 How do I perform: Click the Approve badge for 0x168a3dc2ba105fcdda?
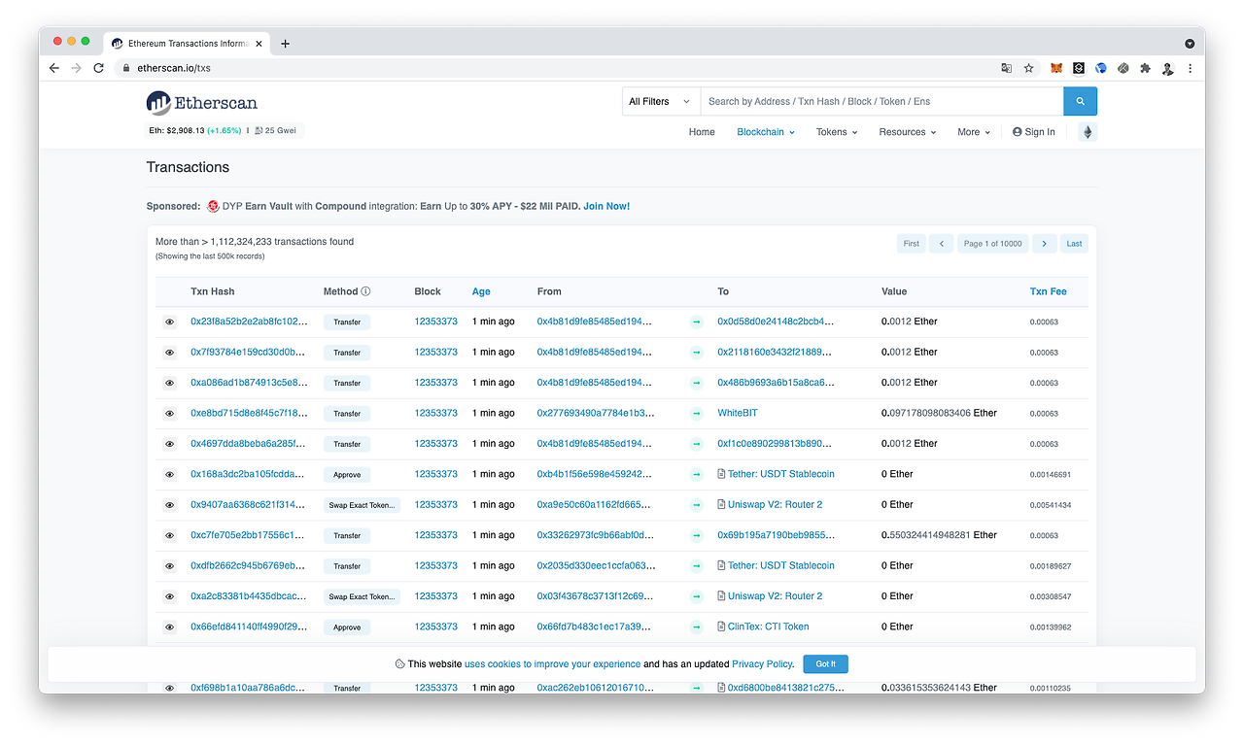tap(347, 475)
